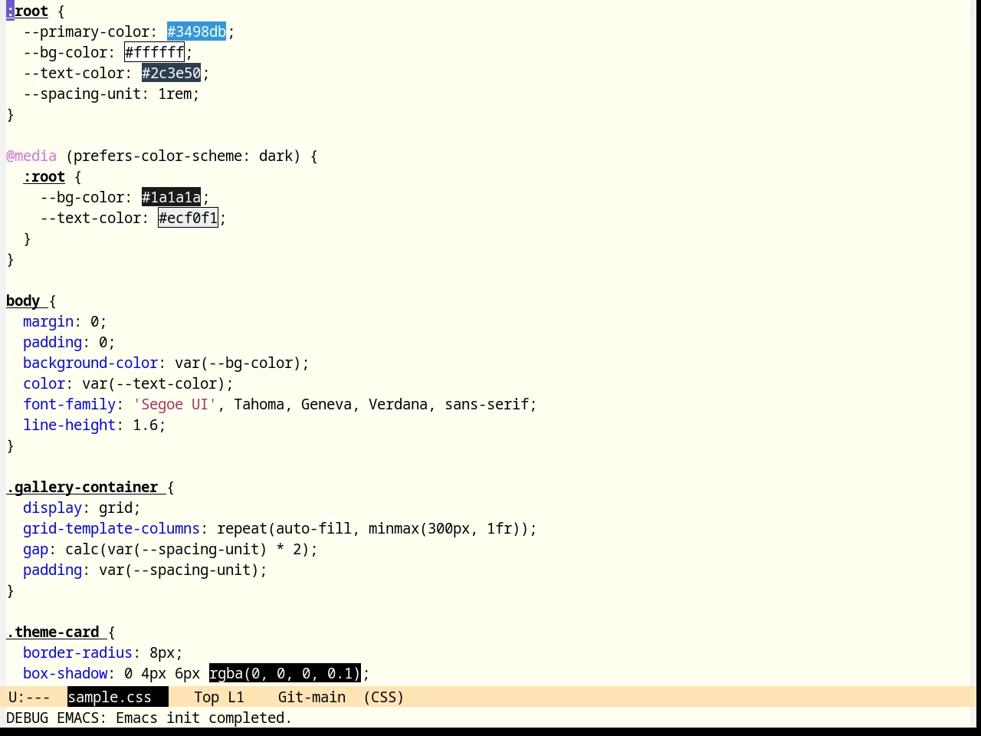Click the #ffffff bg-color value
This screenshot has width=981, height=736.
click(x=154, y=52)
